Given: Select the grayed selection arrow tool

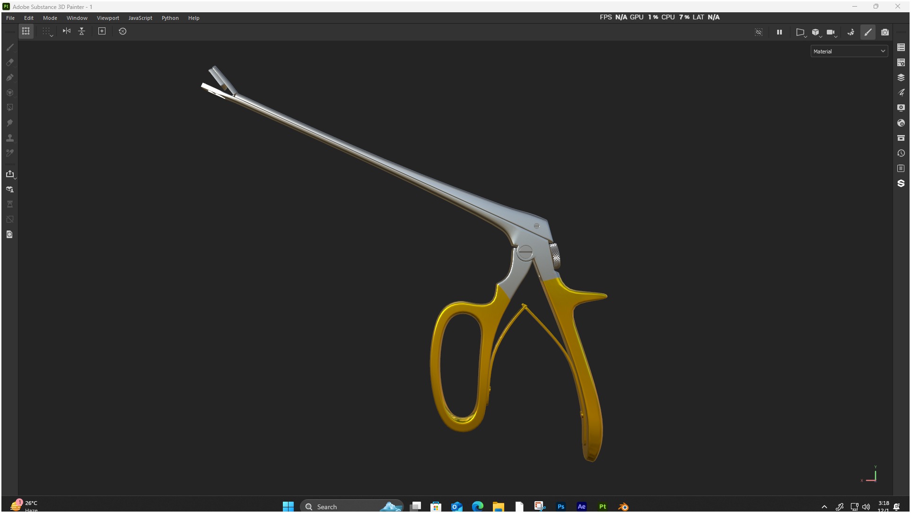Looking at the screenshot, I should coord(10,108).
